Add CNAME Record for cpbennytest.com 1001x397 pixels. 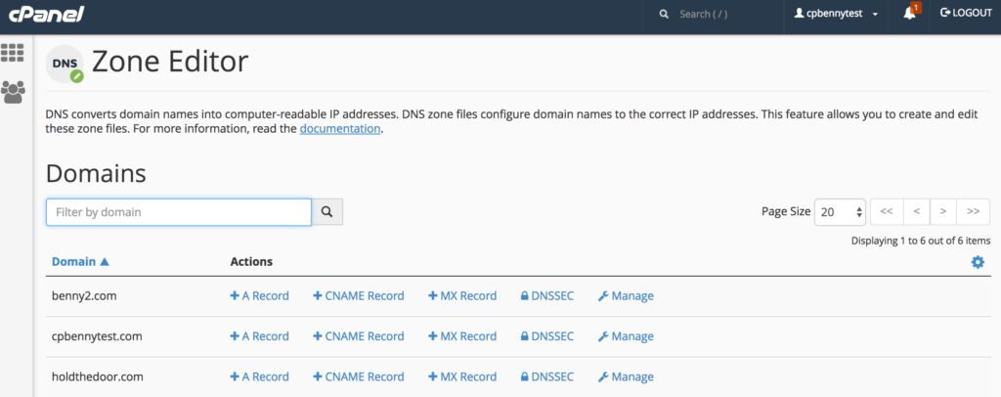coord(358,336)
